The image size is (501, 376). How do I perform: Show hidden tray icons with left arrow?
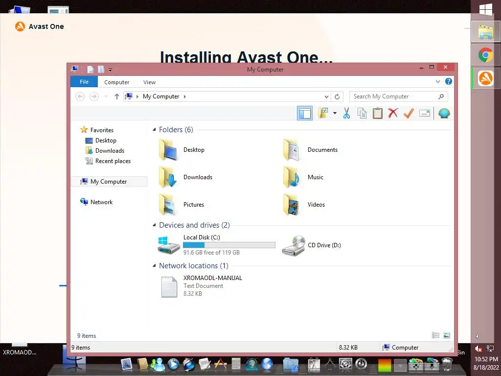tap(477, 336)
